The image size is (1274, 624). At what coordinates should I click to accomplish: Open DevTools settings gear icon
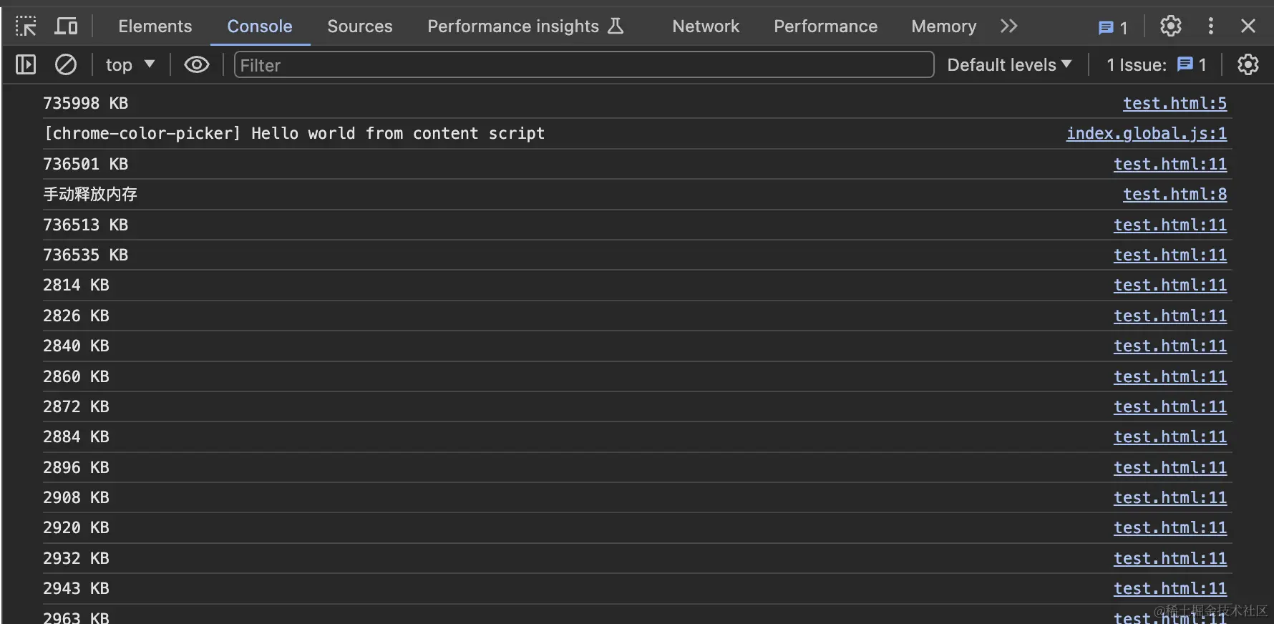point(1170,26)
